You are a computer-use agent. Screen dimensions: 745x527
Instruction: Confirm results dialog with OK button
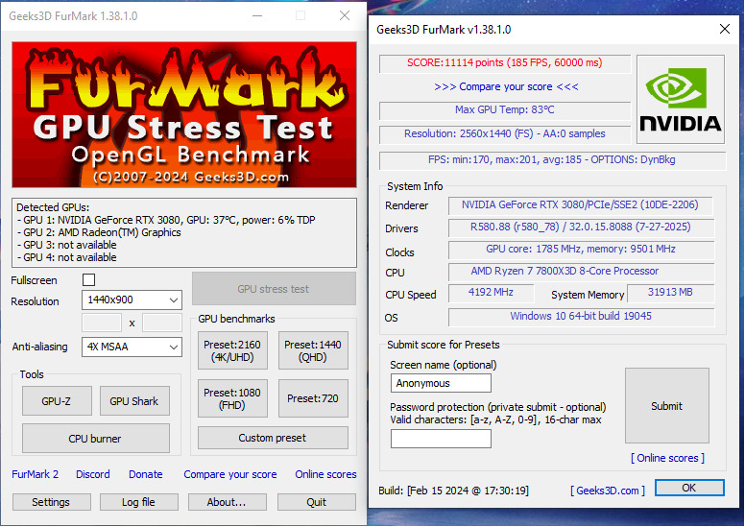pos(689,488)
